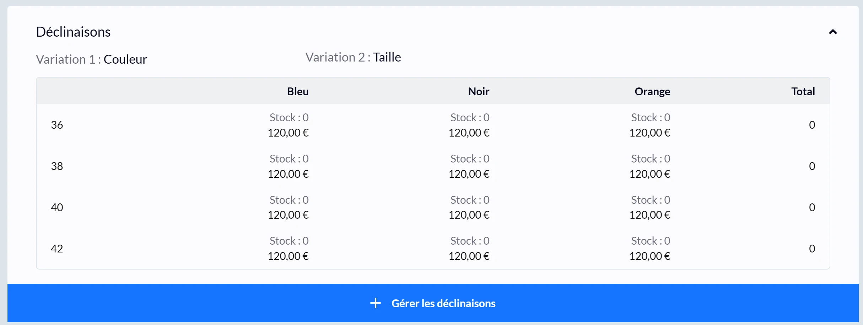Select size 42 row label

coord(57,249)
